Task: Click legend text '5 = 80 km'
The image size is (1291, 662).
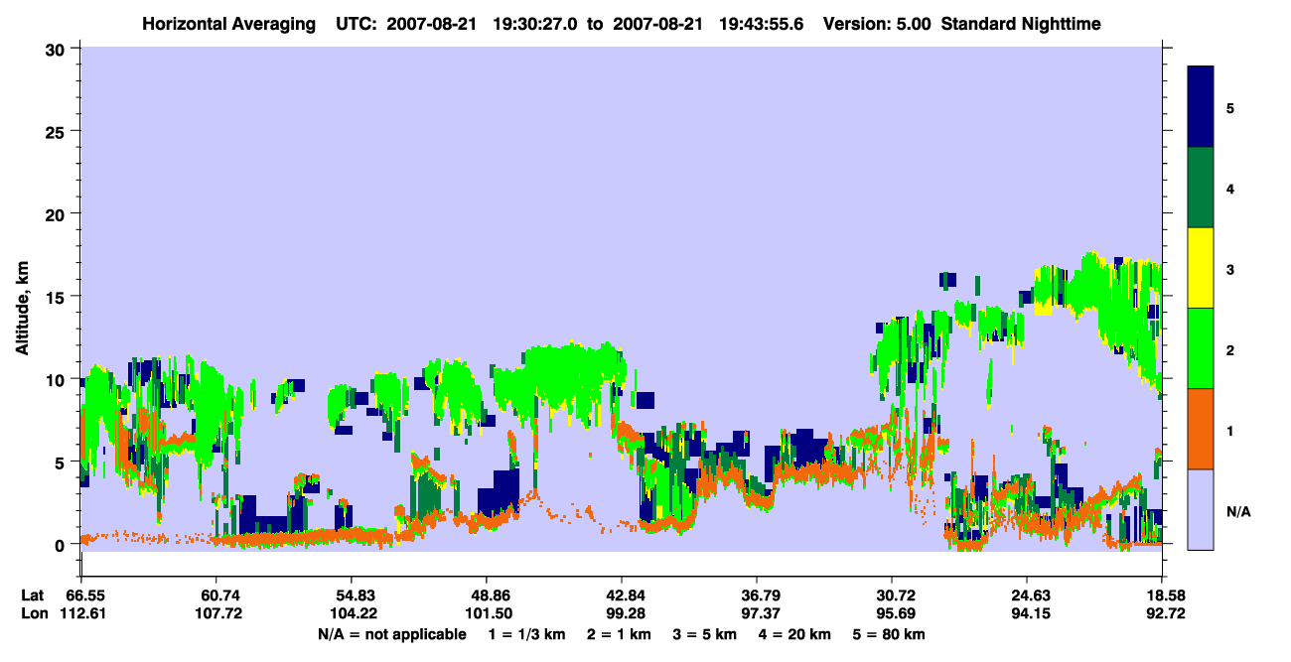Action: tap(889, 634)
